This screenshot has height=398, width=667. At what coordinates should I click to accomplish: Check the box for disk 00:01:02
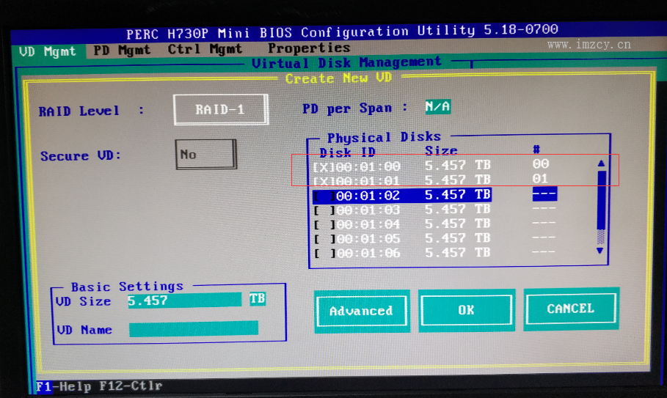coord(324,196)
